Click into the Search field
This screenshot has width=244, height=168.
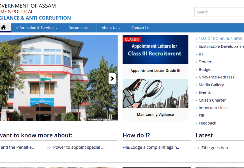click(x=219, y=12)
